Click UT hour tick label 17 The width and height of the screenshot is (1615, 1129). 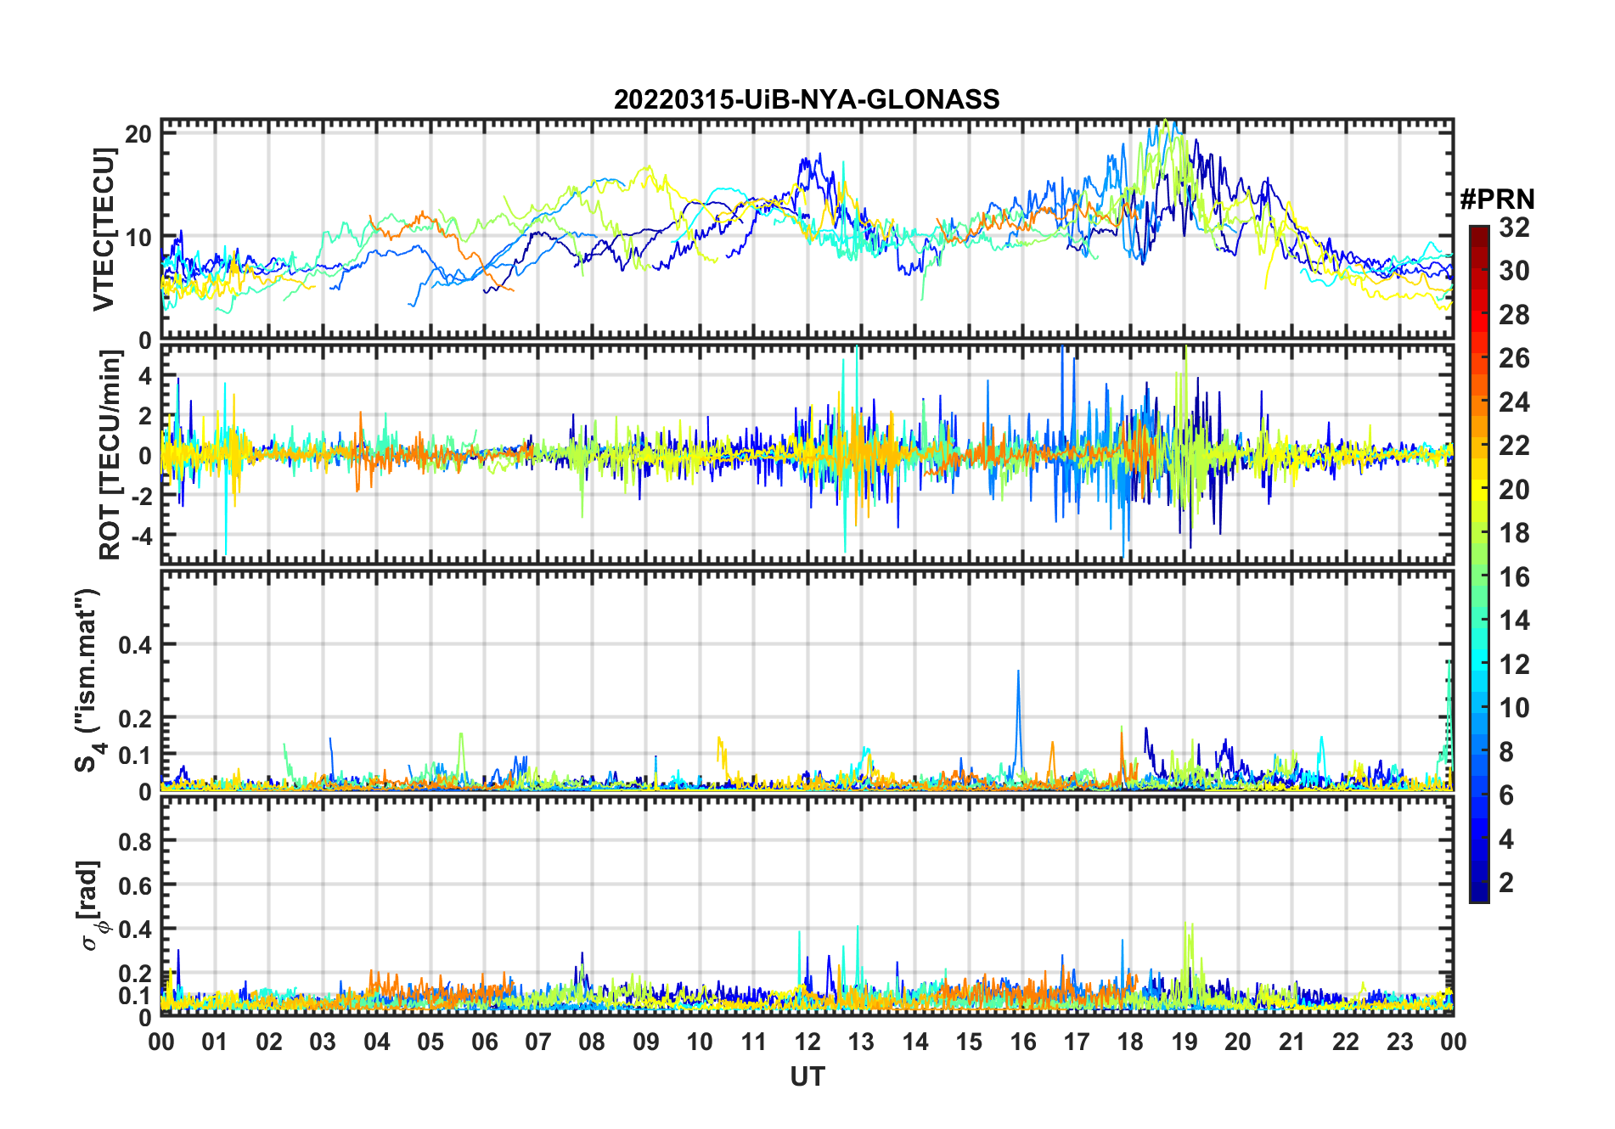coord(1077,1042)
